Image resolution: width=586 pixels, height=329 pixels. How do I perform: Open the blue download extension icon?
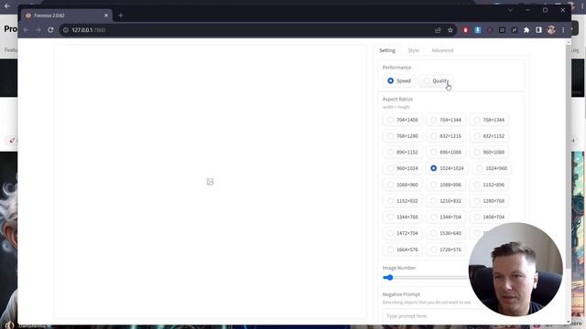478,30
